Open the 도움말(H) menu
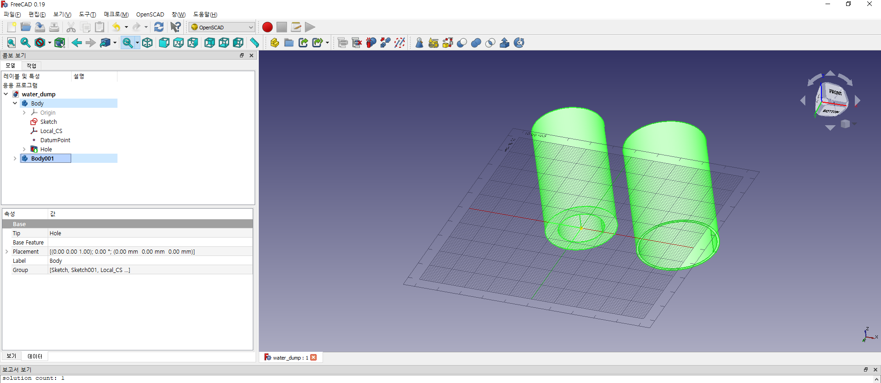 [x=205, y=15]
